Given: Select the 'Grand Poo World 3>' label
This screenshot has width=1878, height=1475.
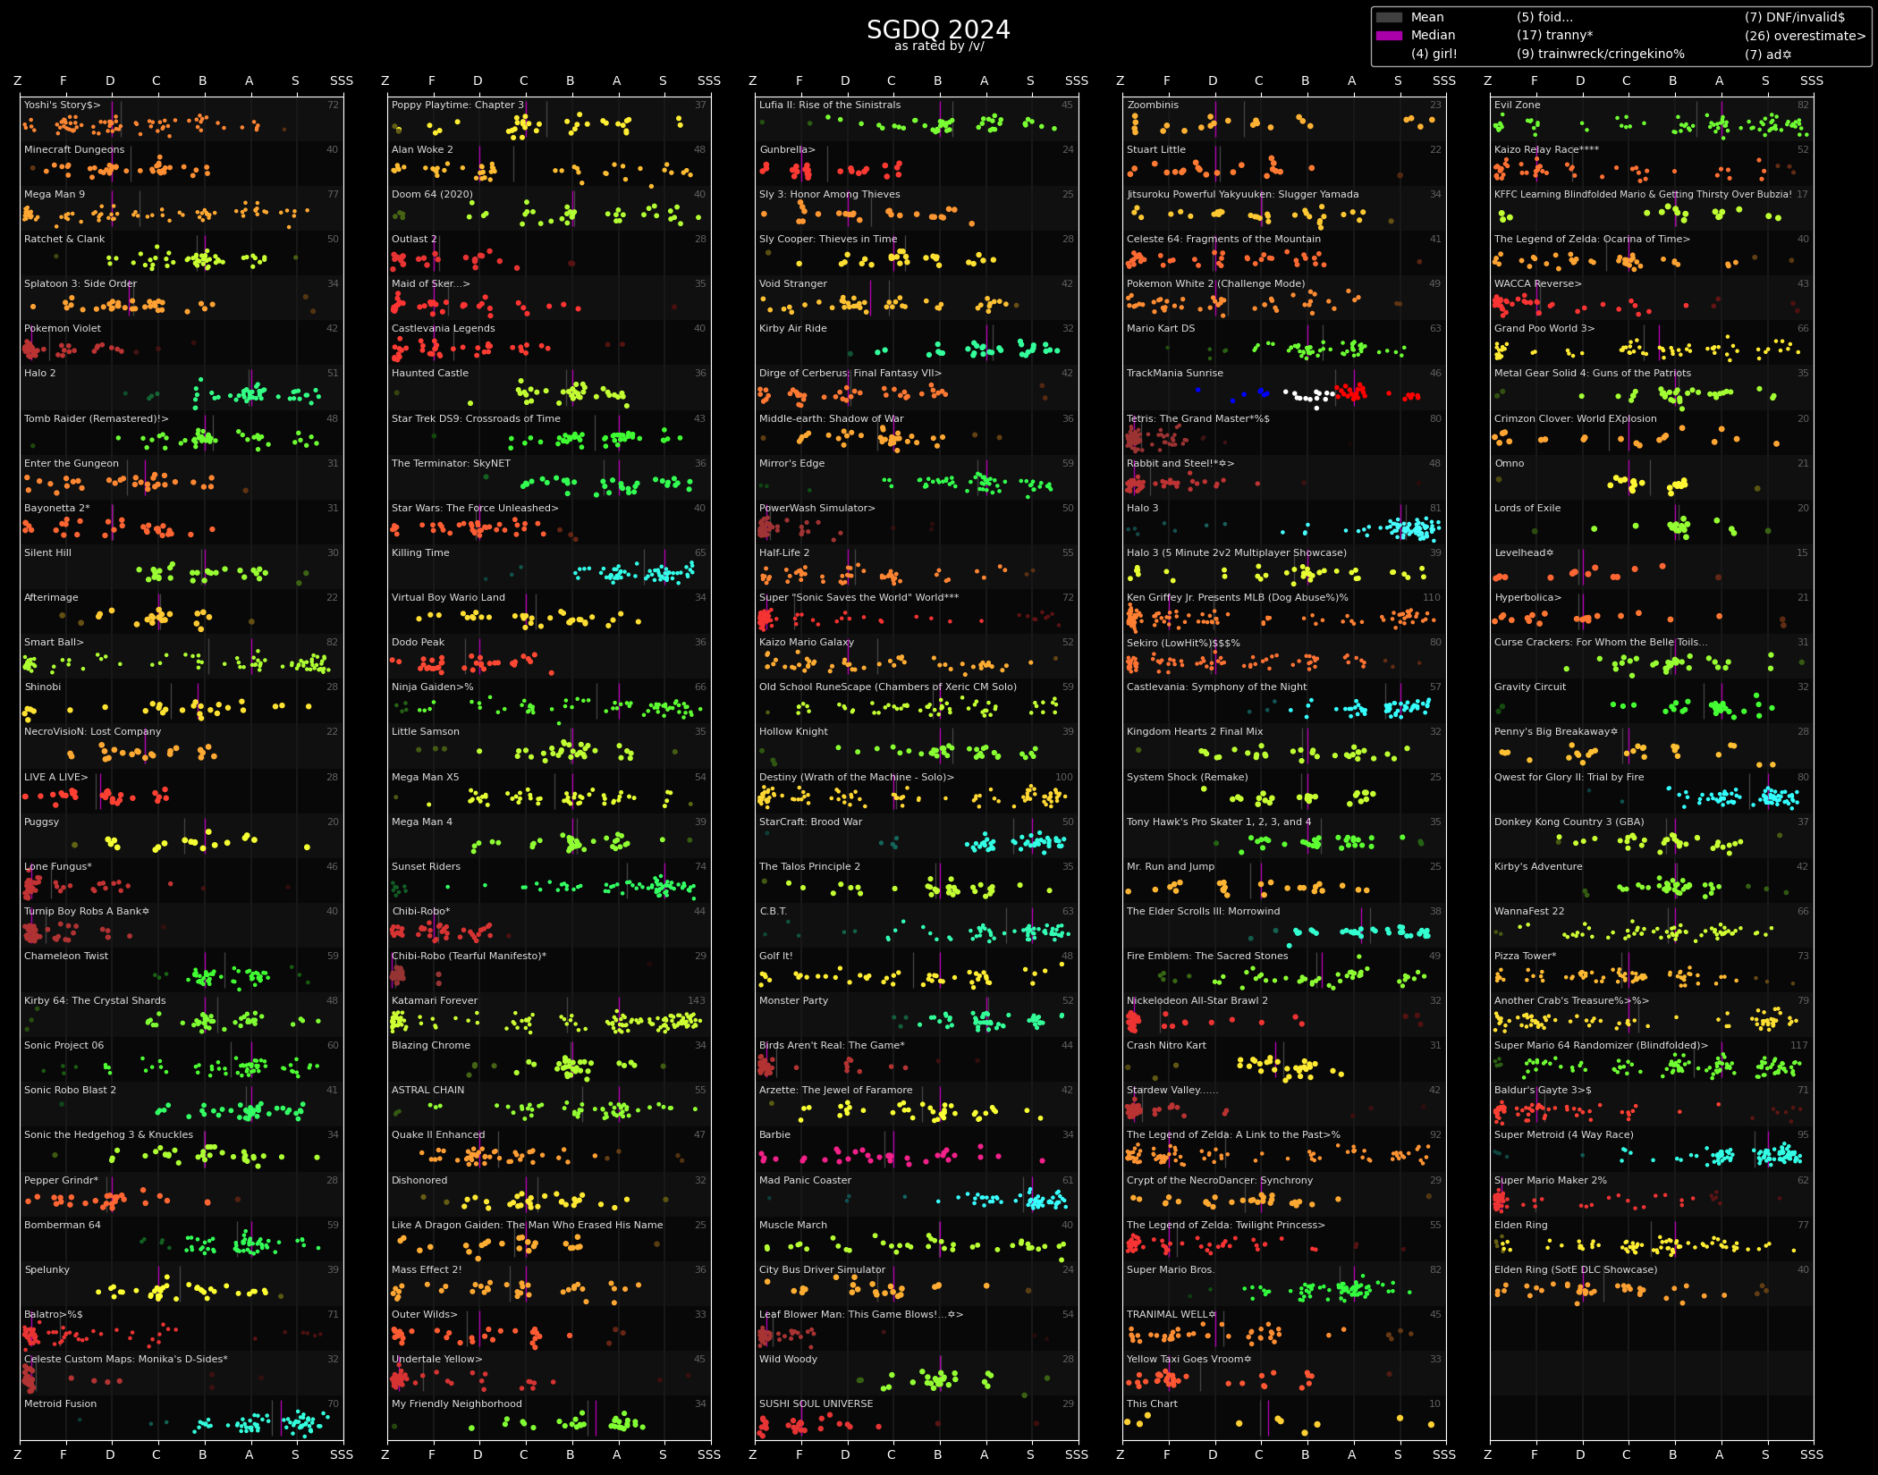Looking at the screenshot, I should coord(1544,329).
